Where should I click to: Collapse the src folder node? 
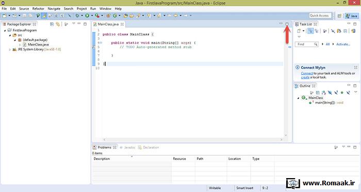[x=10, y=36]
